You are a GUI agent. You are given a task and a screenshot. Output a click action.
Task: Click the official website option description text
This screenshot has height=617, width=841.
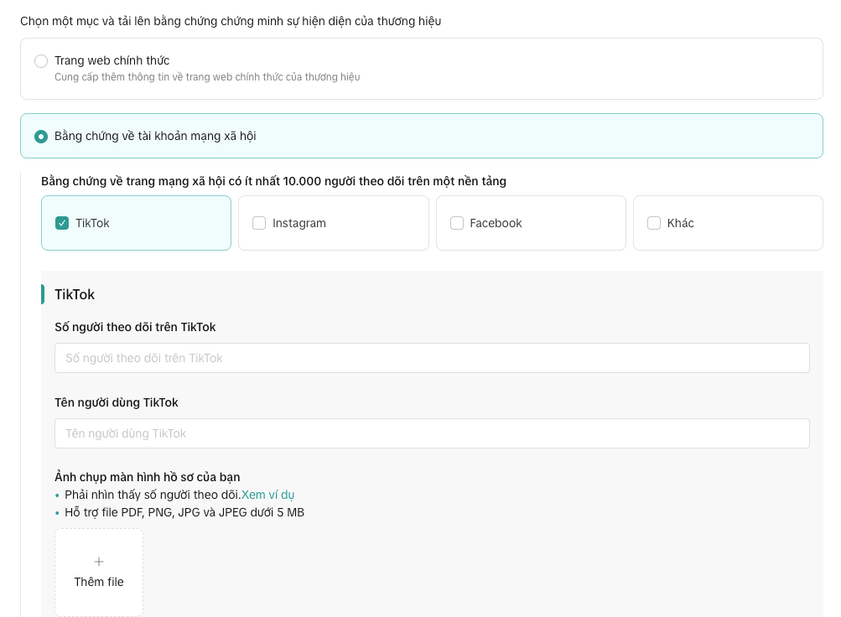pyautogui.click(x=207, y=77)
